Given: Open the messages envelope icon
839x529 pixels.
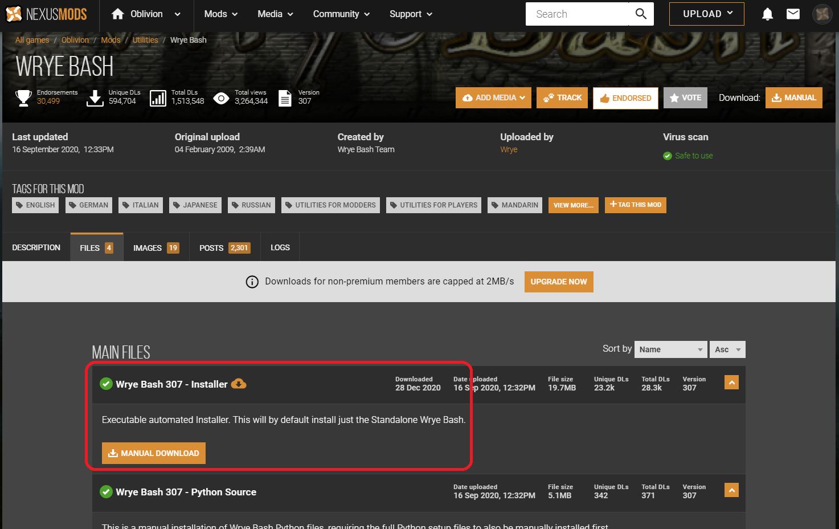Looking at the screenshot, I should pos(793,14).
